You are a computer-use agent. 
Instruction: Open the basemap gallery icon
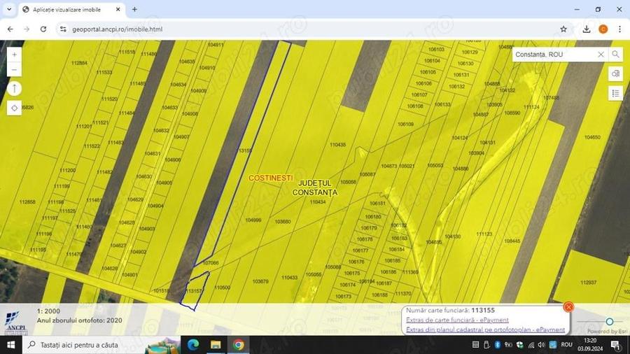[615, 74]
